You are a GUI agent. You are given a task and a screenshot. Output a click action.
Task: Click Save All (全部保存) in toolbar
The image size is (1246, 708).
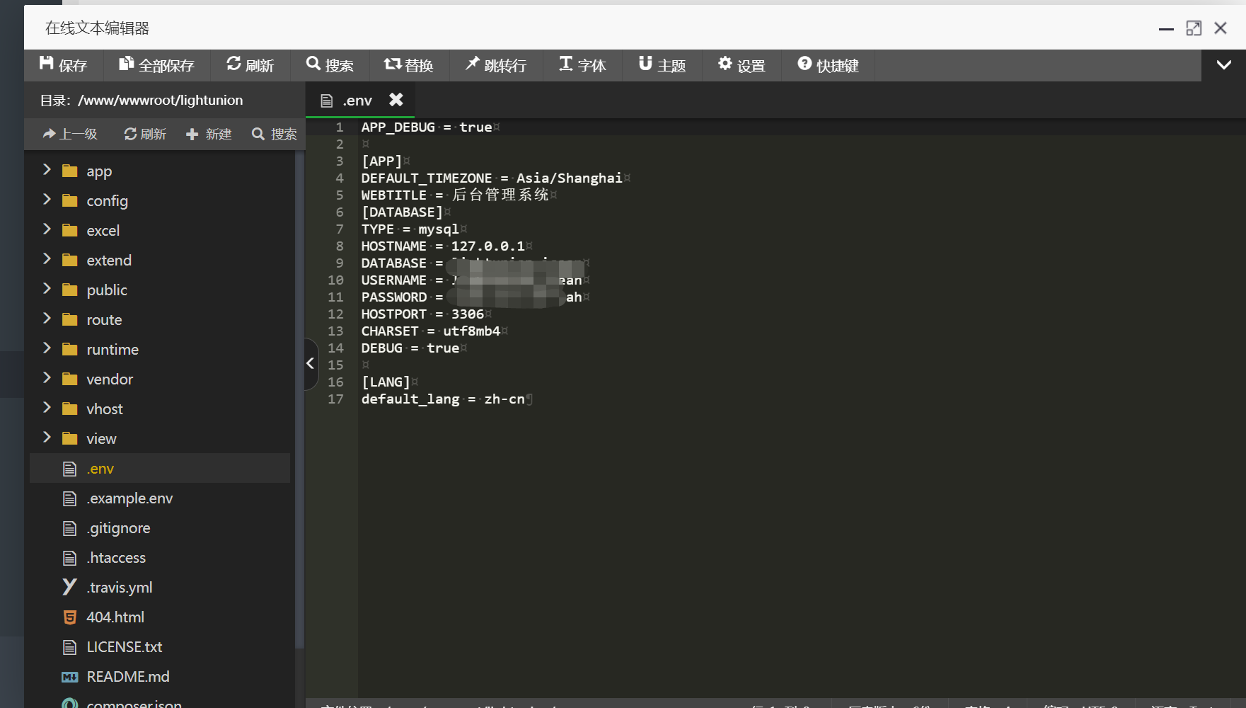click(156, 65)
